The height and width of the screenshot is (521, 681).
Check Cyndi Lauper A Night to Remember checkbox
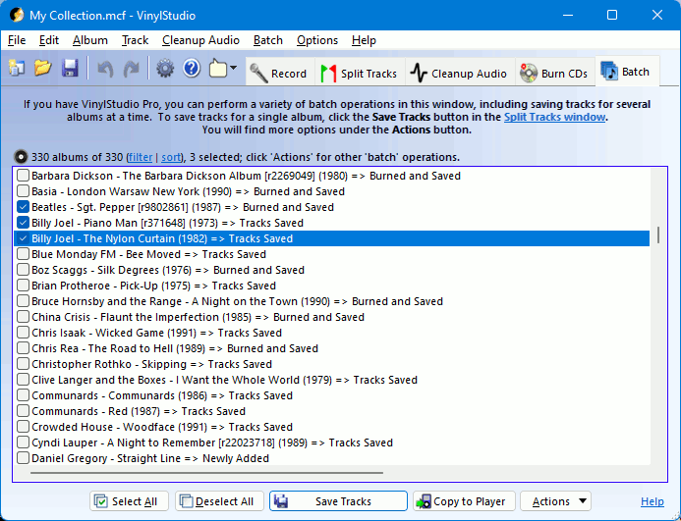(x=23, y=443)
